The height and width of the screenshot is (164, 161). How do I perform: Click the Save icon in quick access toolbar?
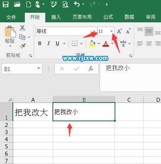(6, 4)
